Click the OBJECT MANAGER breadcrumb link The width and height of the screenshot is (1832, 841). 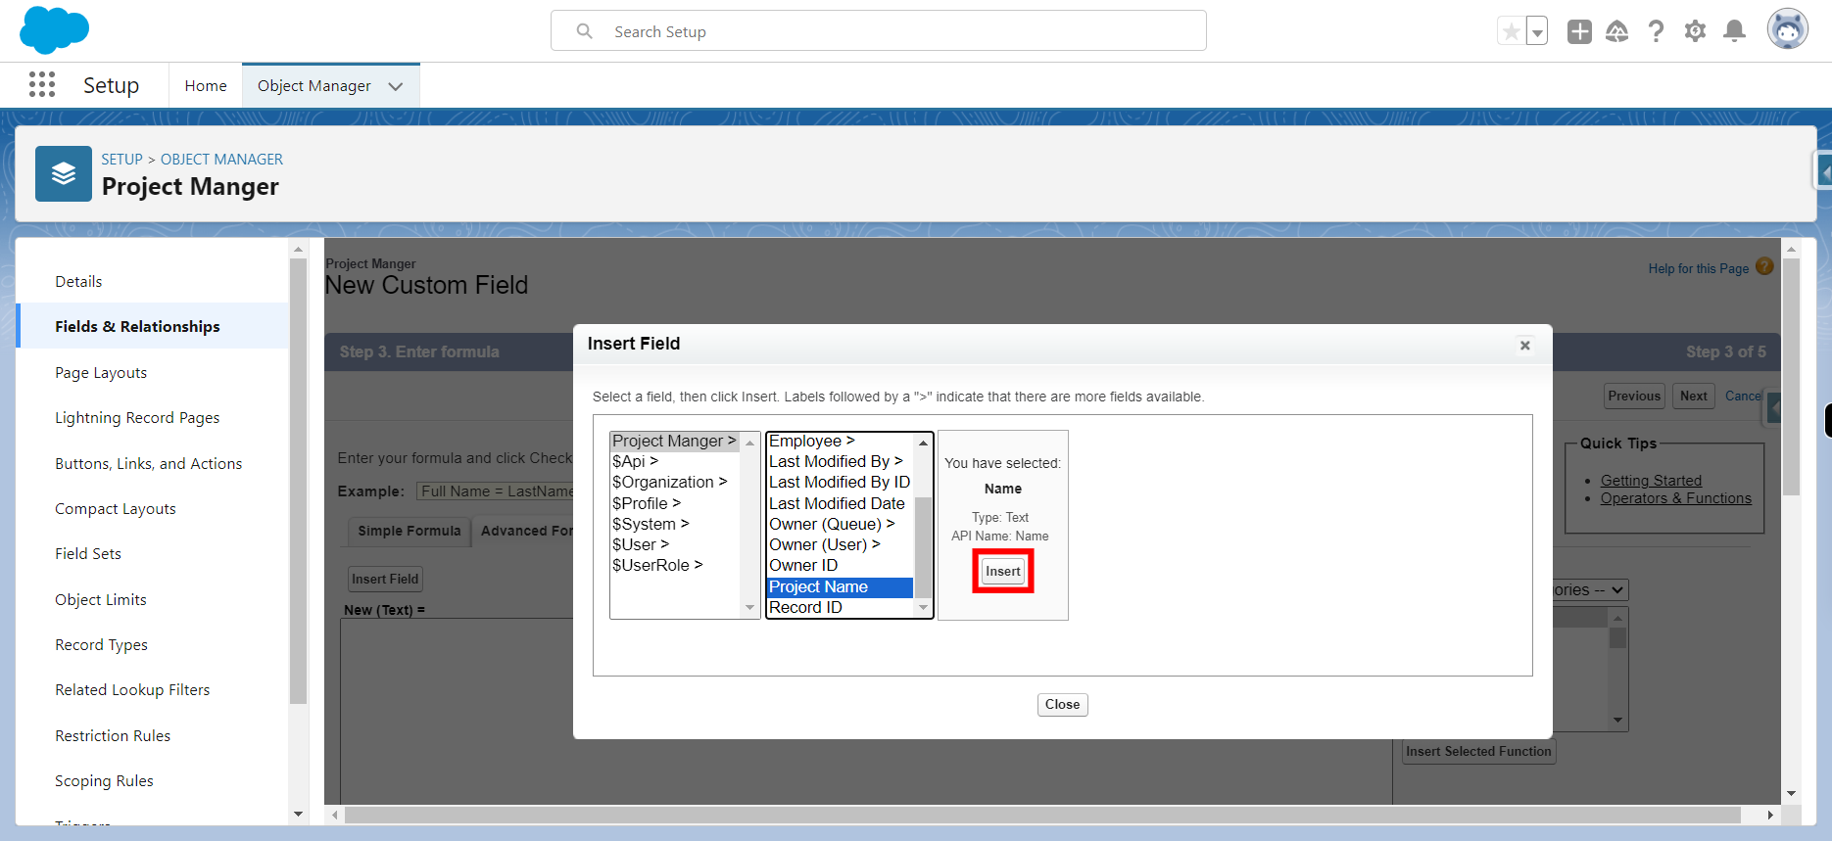click(221, 159)
